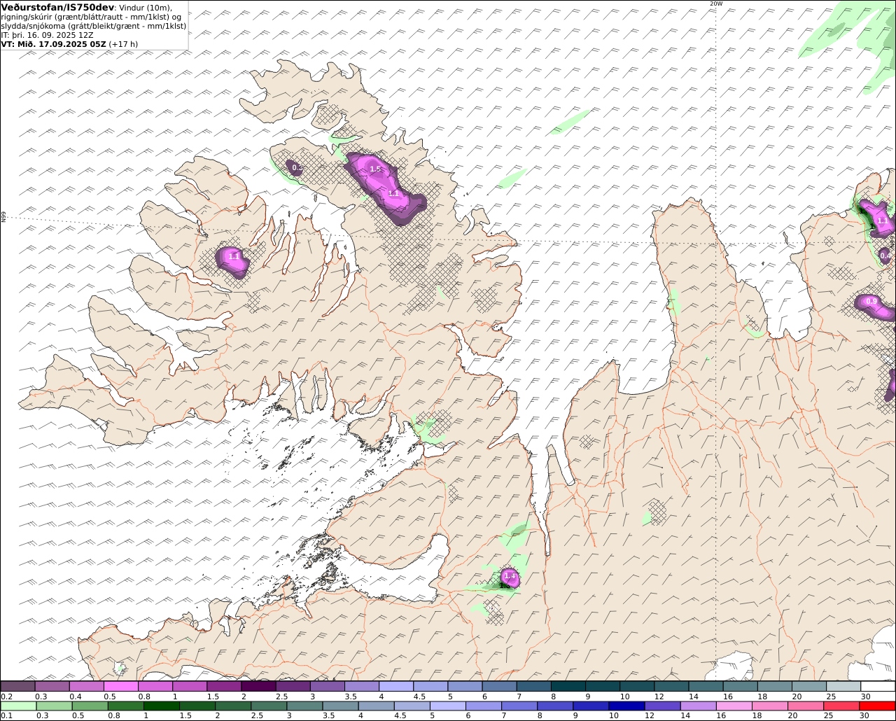Pick the snow legend swatch starting at 0.8
This screenshot has width=896, height=721.
point(155,687)
